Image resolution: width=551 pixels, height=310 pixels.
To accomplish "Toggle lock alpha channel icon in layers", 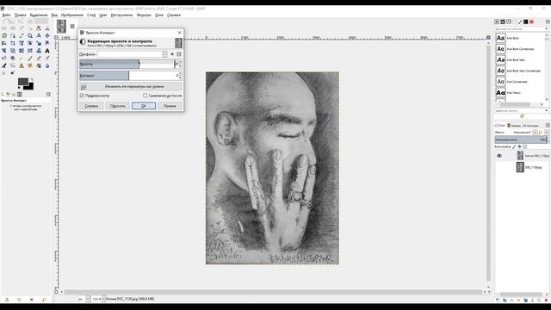I will tap(524, 146).
